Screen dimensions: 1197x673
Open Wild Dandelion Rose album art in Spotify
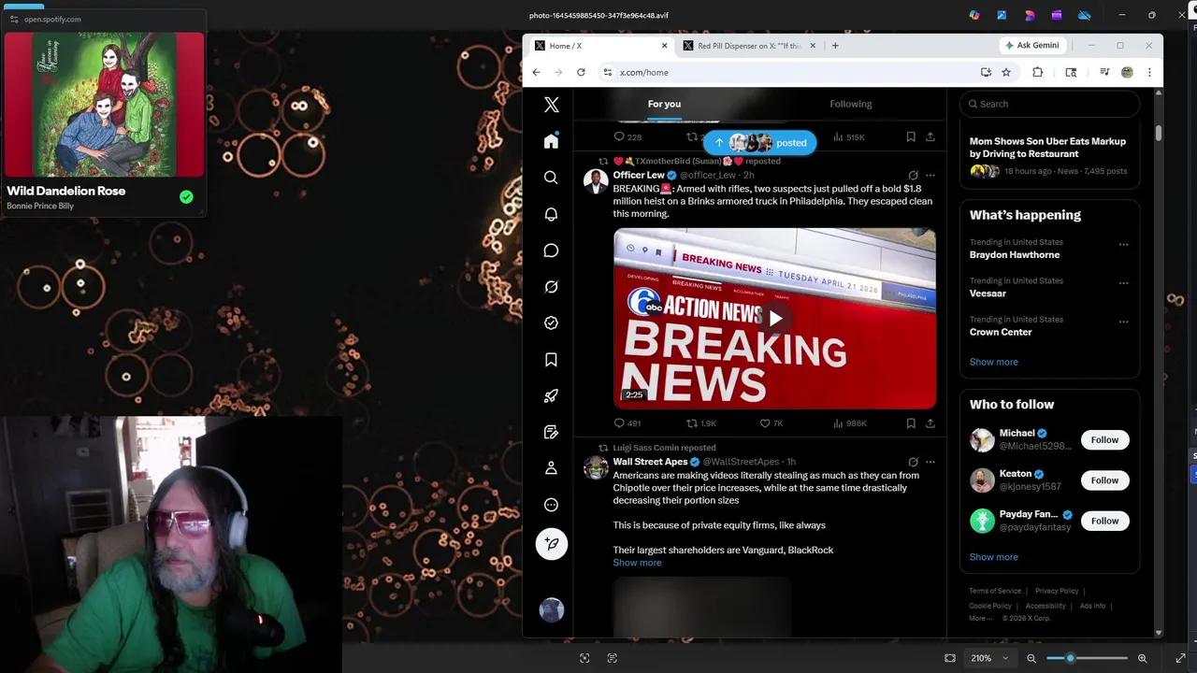pyautogui.click(x=104, y=105)
